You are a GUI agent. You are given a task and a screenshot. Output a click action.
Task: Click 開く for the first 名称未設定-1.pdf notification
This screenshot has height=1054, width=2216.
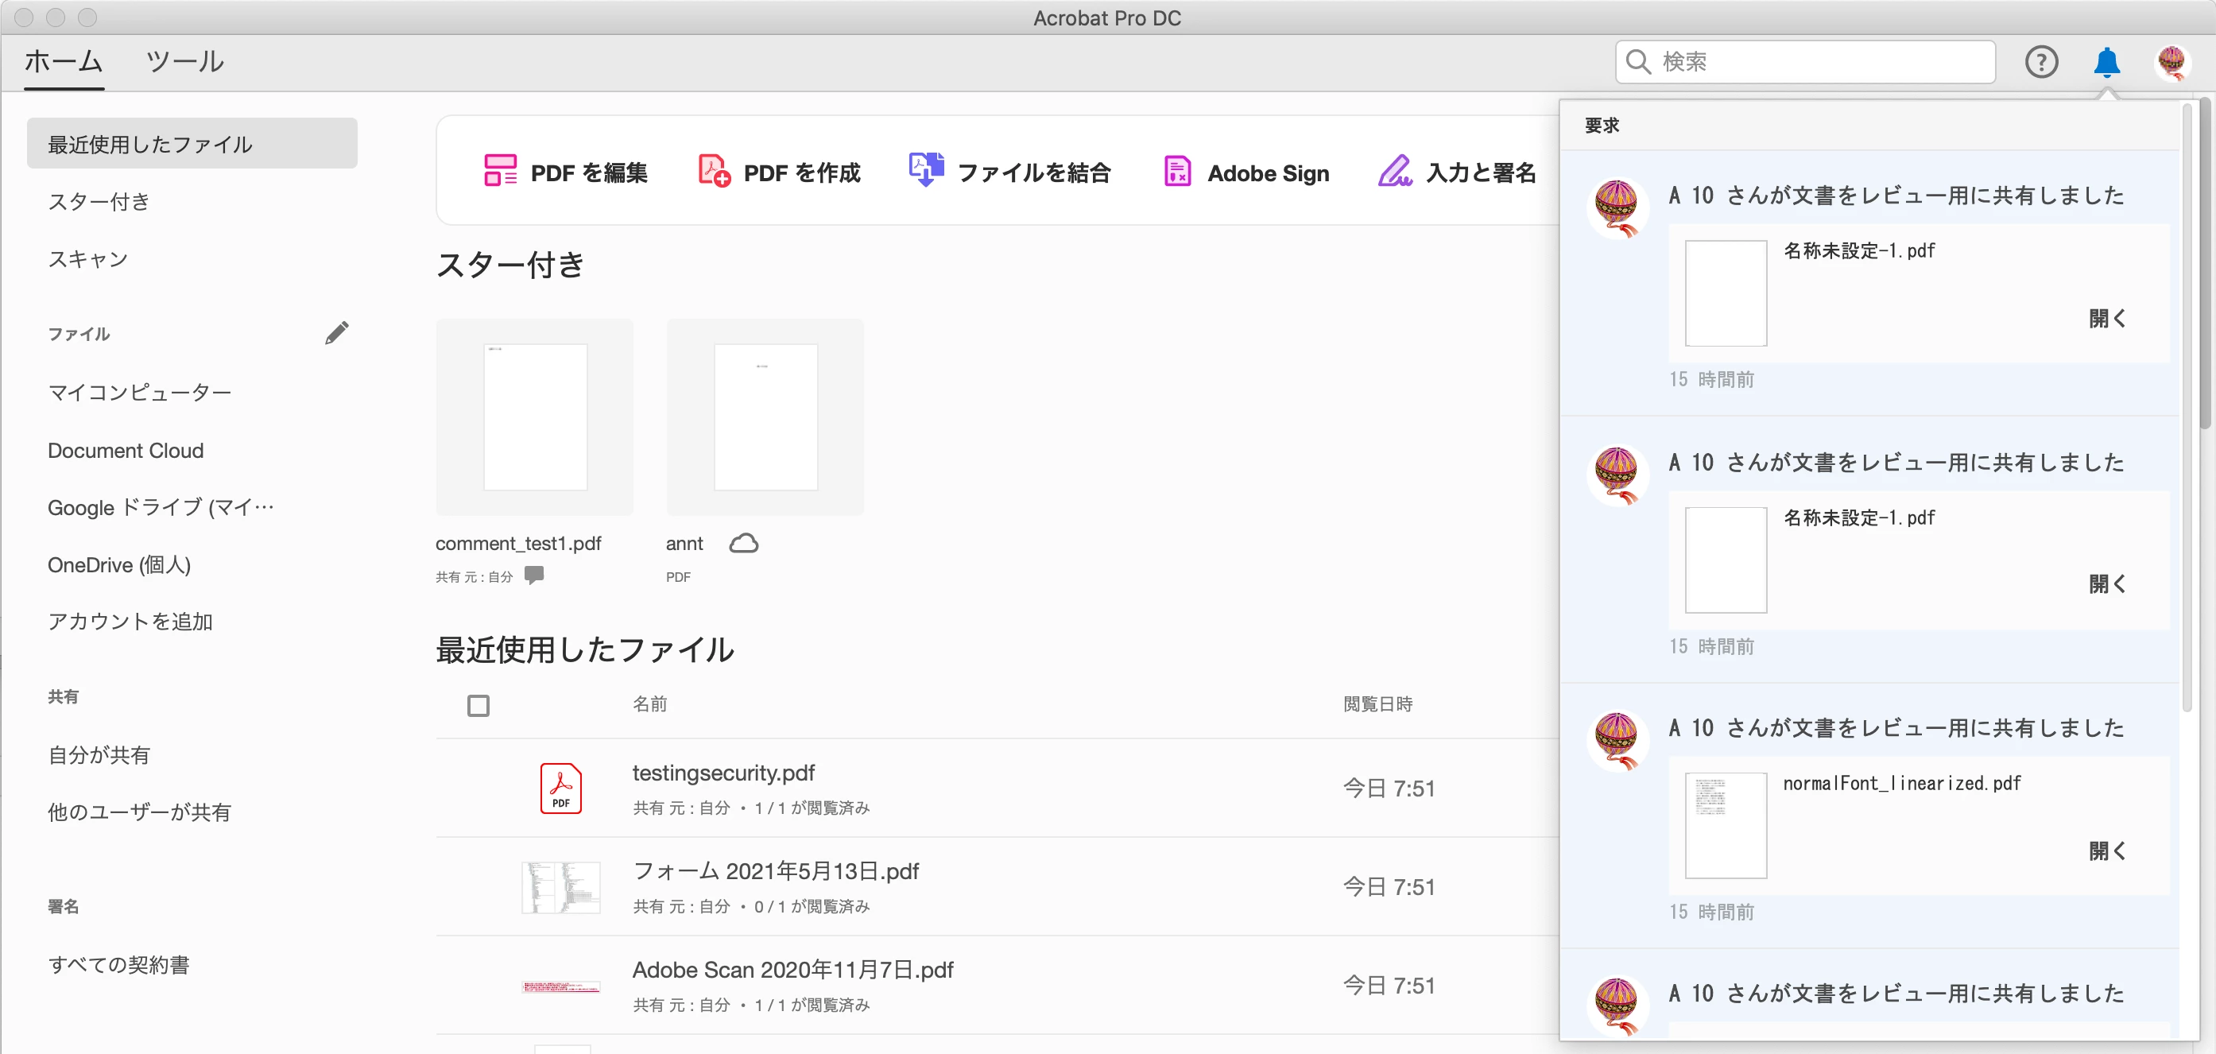2107,319
